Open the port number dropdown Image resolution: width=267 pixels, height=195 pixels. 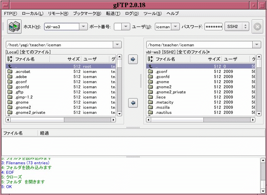click(126, 27)
